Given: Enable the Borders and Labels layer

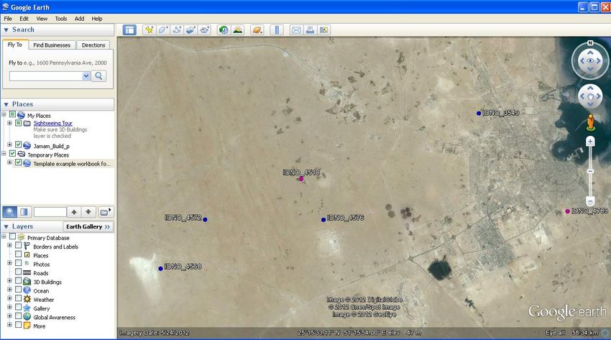Looking at the screenshot, I should point(18,246).
